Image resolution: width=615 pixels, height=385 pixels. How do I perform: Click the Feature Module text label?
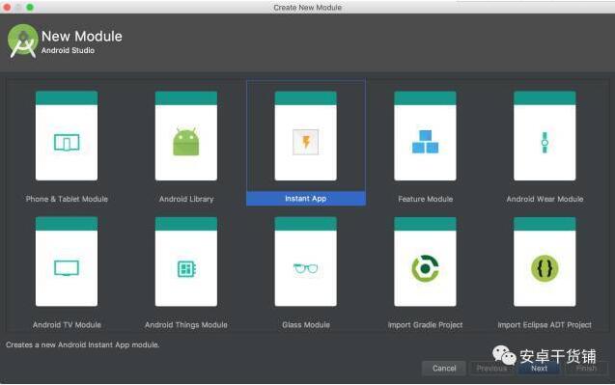point(425,199)
